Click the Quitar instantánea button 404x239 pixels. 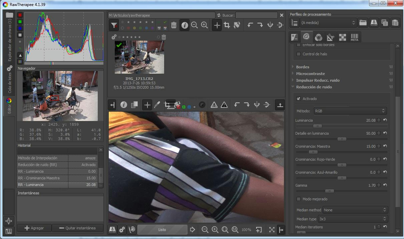point(77,228)
